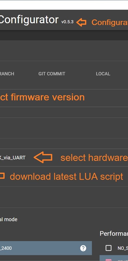This screenshot has height=261, width=128.
Task: Click the help question mark icon
Action: tap(83, 248)
